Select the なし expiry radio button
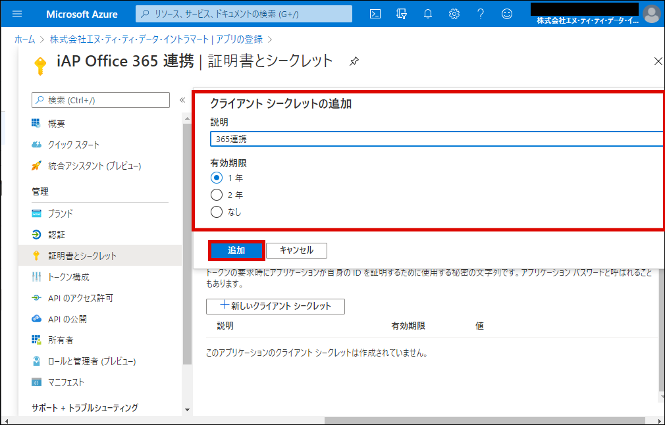 pos(217,211)
